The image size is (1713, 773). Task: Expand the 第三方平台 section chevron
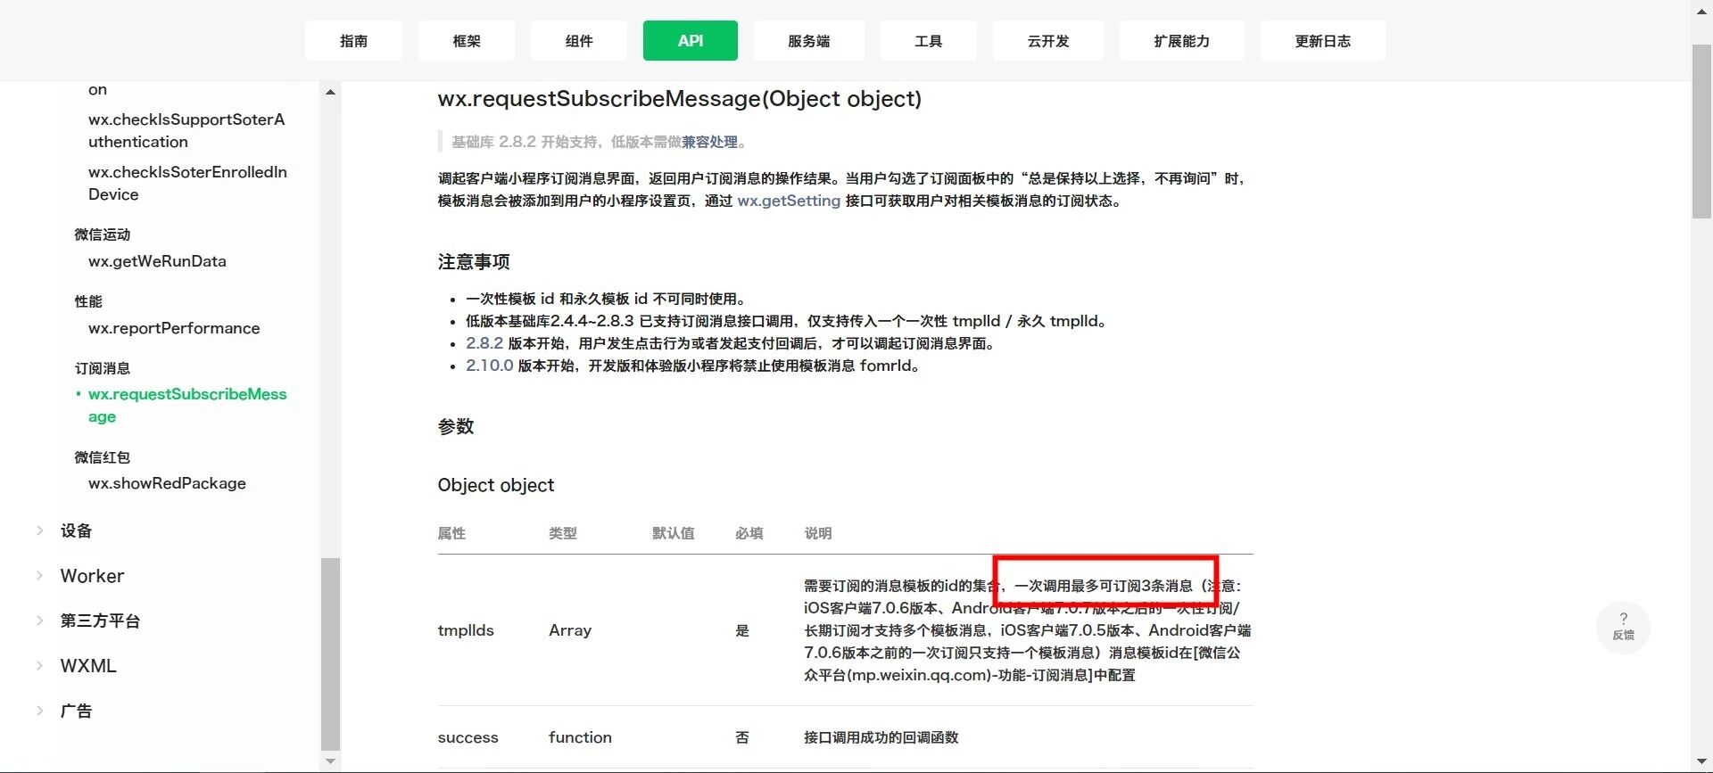pos(39,621)
